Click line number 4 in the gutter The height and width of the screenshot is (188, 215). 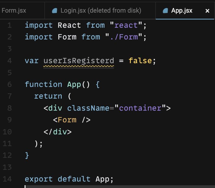[10, 61]
